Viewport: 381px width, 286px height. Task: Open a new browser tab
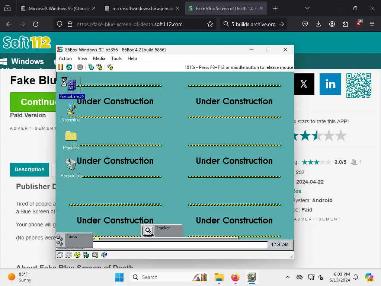tap(275, 9)
